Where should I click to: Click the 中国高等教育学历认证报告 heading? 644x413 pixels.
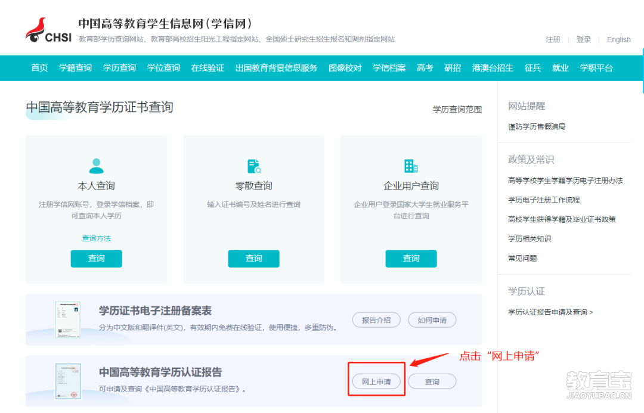tap(160, 372)
